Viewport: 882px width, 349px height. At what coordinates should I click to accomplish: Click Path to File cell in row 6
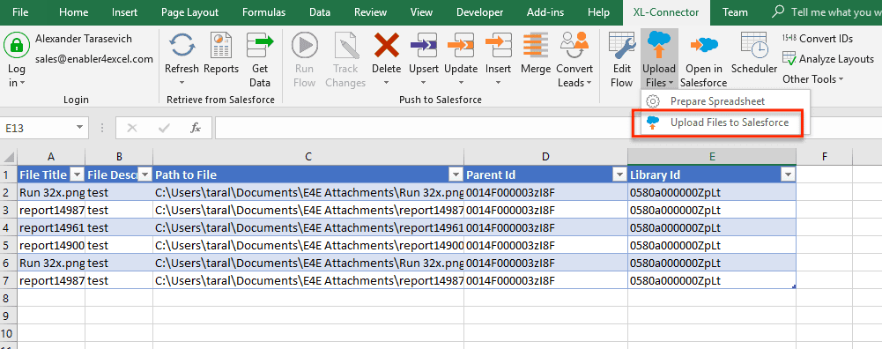308,263
